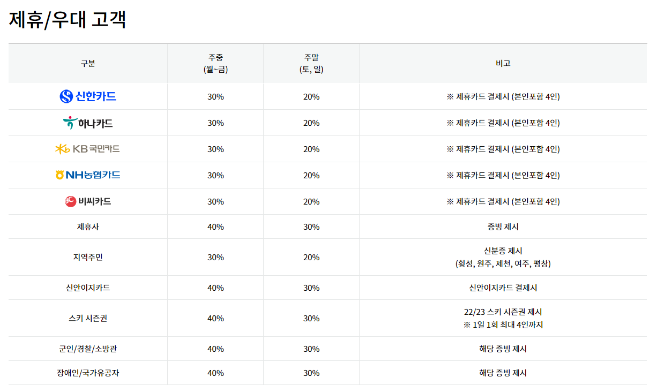Click KB국민카드 row 제휴카드 결제시 note
Screen dimensions: 657x385
(503, 149)
